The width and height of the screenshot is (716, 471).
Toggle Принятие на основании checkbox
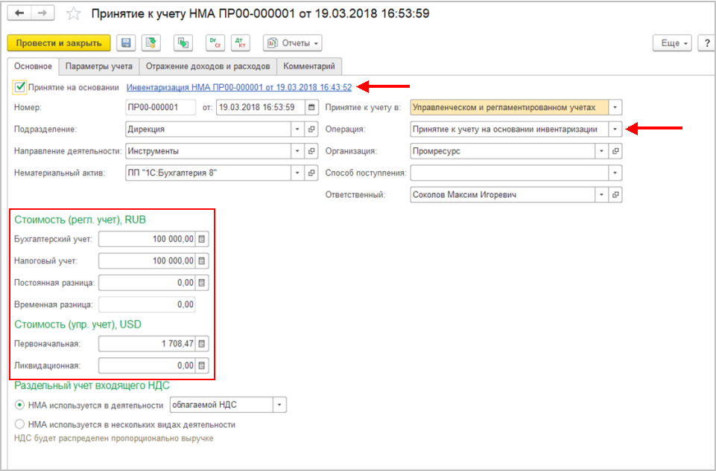click(19, 87)
